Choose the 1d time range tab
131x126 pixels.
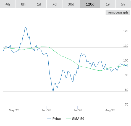coord(39,4)
